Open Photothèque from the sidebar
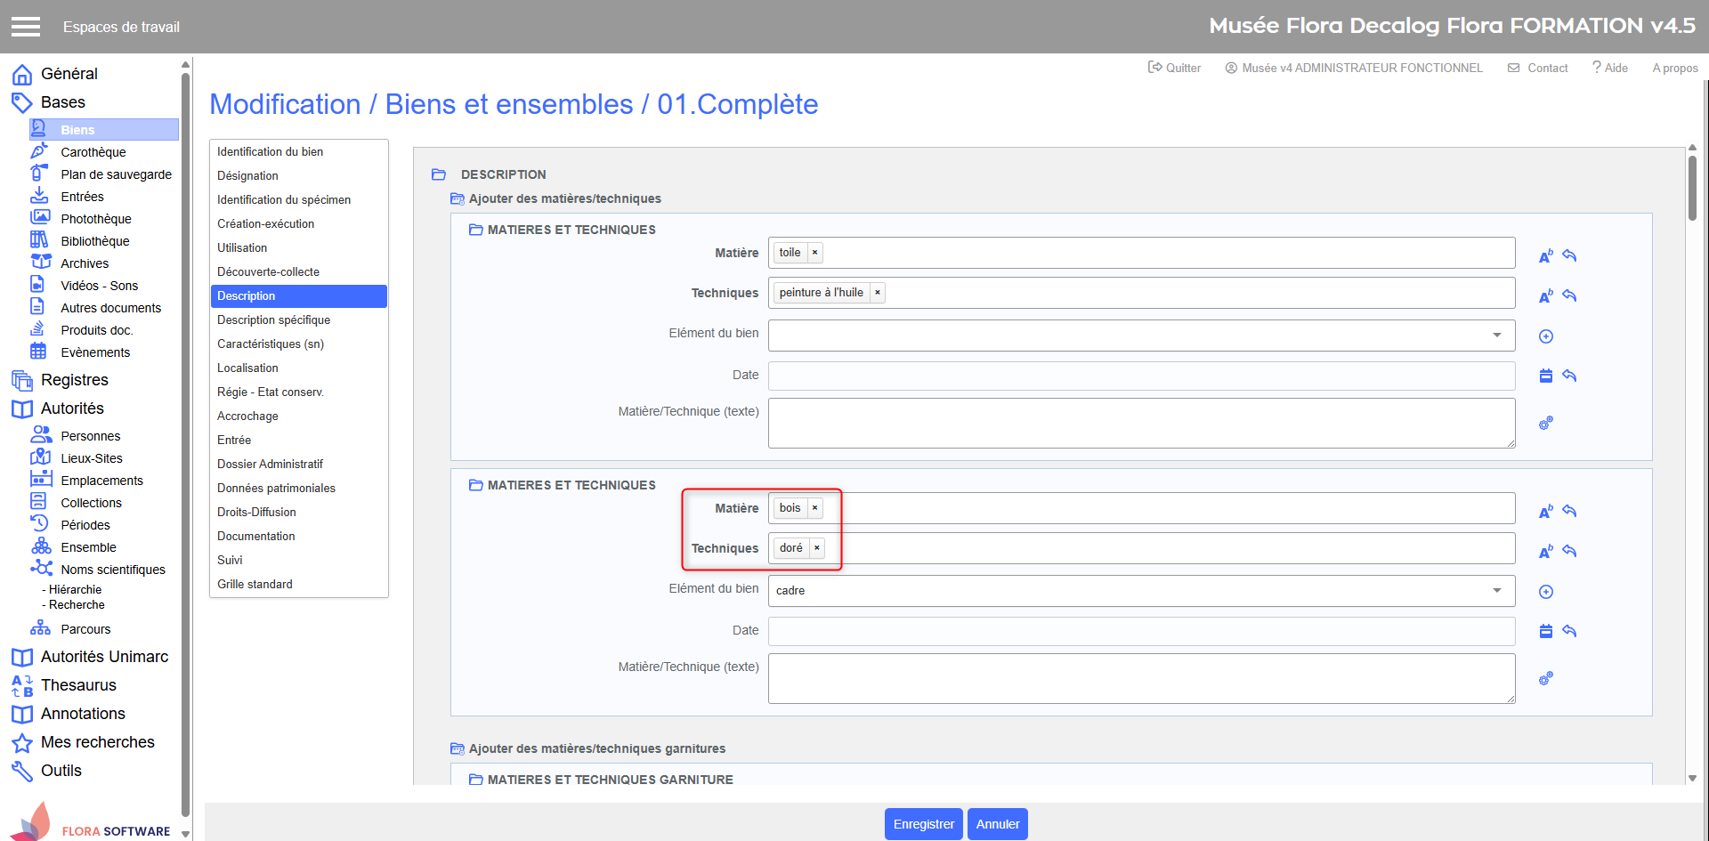1709x841 pixels. point(95,219)
